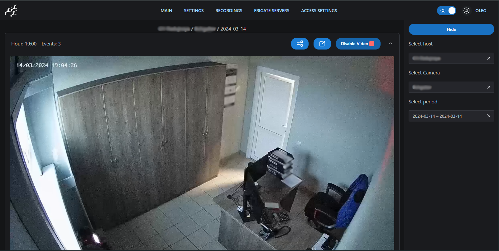Clear the selected period date range
This screenshot has height=251, width=499.
point(488,116)
